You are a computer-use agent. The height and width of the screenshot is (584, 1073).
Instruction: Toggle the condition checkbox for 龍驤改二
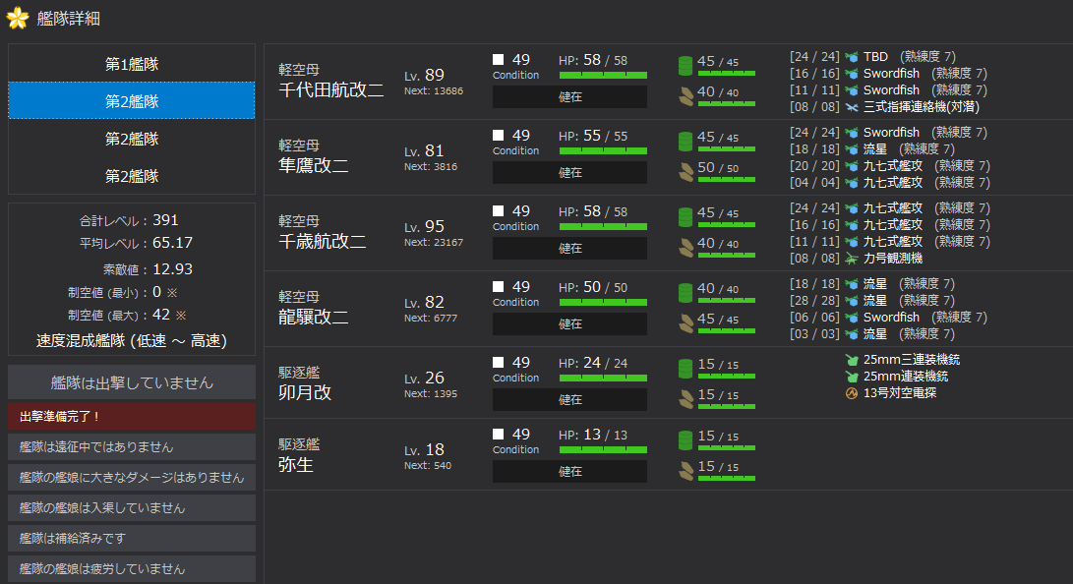click(499, 287)
